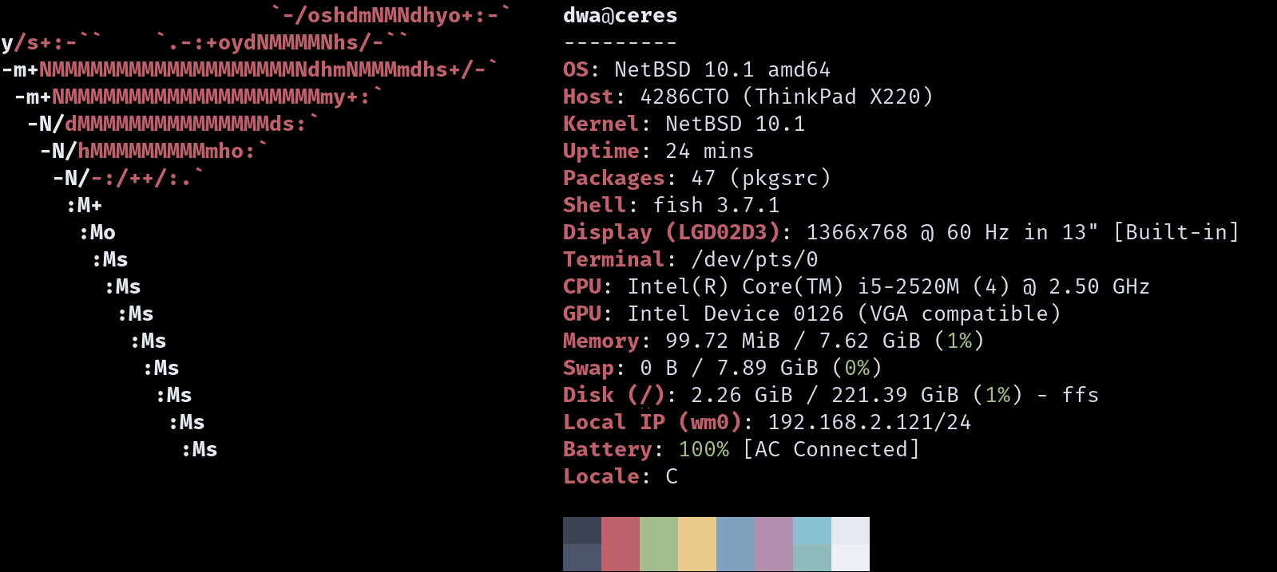Viewport: 1277px width, 572px height.
Task: Select the Packages line 47 (pkgsrc)
Action: [696, 179]
